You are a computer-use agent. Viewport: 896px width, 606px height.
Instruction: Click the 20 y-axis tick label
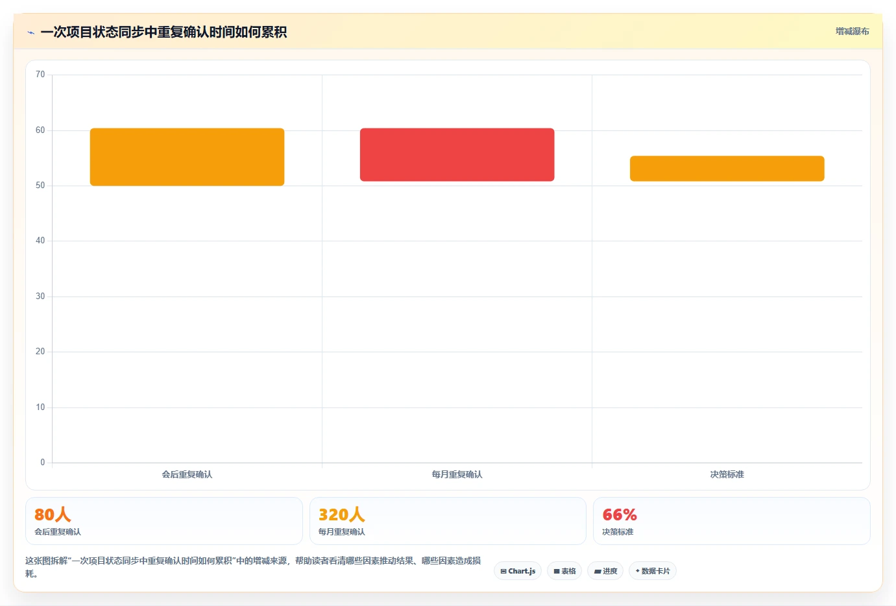[x=40, y=352]
